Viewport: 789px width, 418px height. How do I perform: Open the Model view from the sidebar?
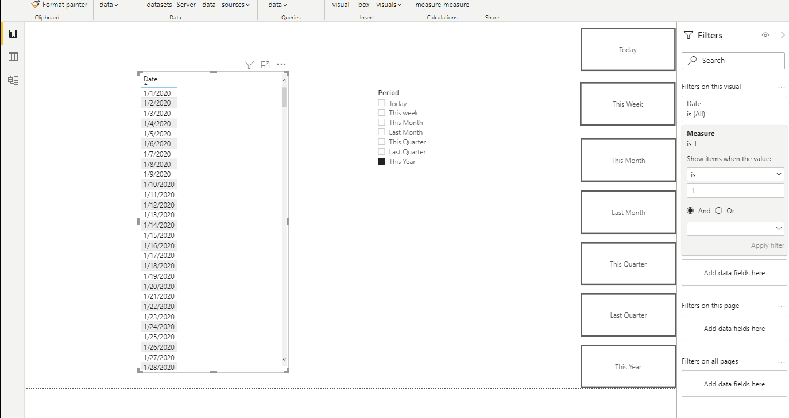[x=13, y=80]
